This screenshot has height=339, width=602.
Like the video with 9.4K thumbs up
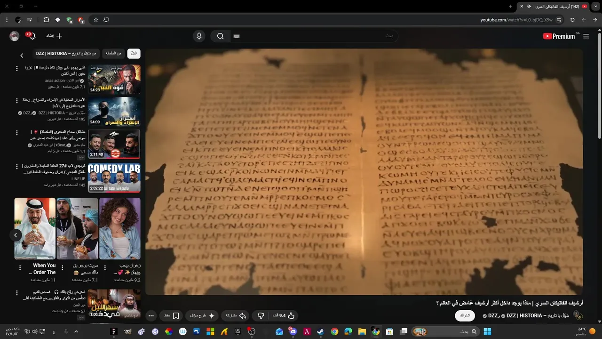pos(284,315)
